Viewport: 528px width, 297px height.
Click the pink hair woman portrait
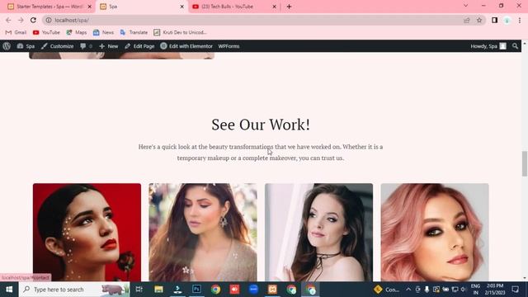click(x=435, y=233)
